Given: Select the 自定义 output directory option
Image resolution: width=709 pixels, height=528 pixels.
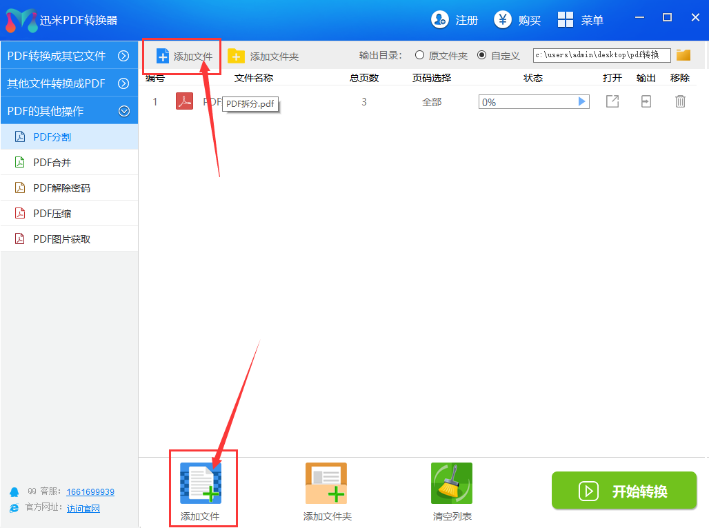Looking at the screenshot, I should click(x=481, y=55).
